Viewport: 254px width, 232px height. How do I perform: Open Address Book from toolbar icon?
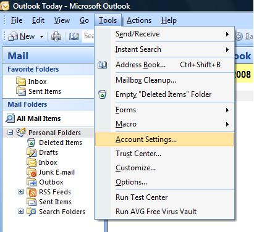[x=74, y=36]
